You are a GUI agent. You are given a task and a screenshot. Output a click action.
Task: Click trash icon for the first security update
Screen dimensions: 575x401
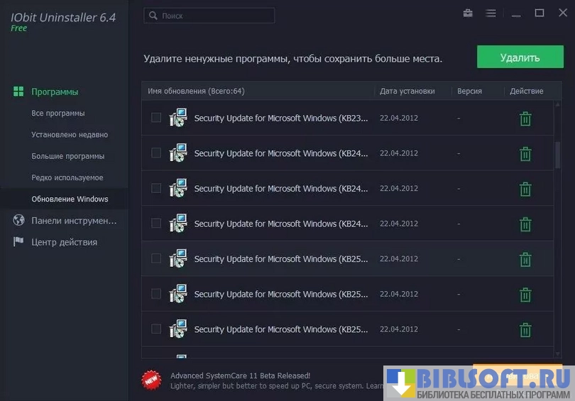point(525,119)
